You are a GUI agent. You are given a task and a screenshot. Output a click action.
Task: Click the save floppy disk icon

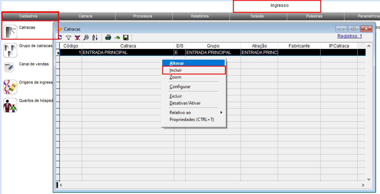point(126,37)
